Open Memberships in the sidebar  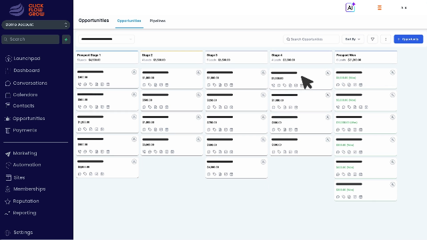(25, 189)
